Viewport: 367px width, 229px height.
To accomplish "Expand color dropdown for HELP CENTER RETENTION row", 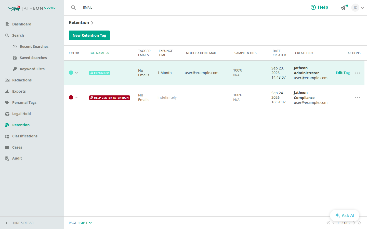I will (76, 97).
